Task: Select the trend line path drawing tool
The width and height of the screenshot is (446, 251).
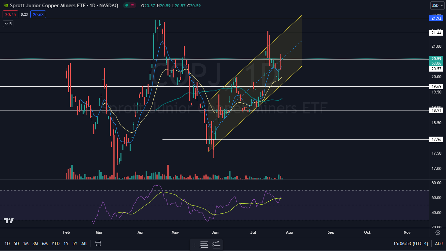Action: click(x=216, y=244)
